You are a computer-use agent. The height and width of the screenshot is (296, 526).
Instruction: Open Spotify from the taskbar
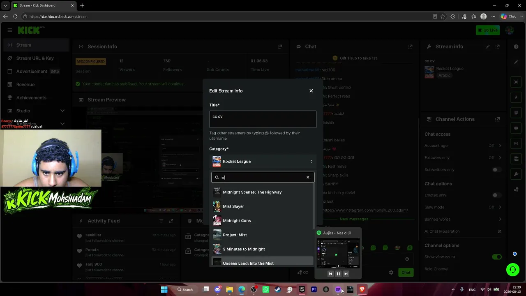[x=338, y=289]
